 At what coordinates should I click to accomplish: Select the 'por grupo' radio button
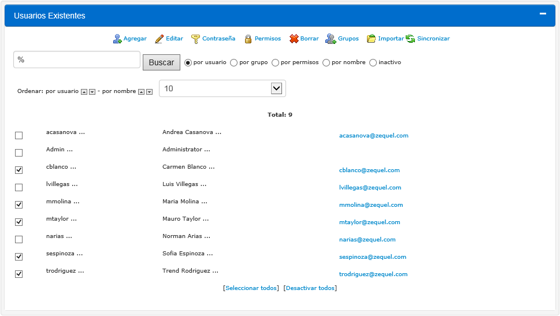[x=234, y=62]
